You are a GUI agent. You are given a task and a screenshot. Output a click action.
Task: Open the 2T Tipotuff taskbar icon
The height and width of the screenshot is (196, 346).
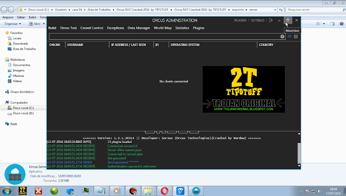pyautogui.click(x=23, y=191)
